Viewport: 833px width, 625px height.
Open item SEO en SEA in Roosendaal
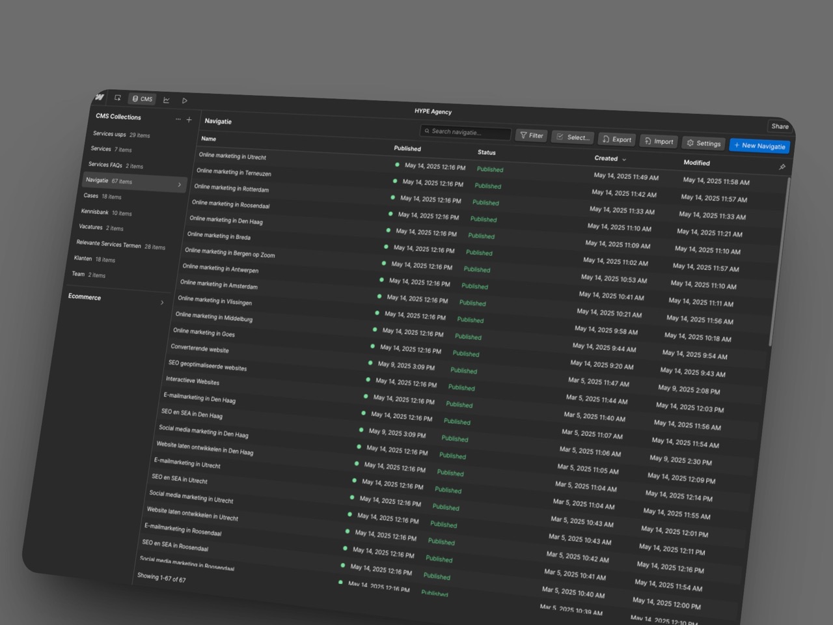click(x=175, y=546)
